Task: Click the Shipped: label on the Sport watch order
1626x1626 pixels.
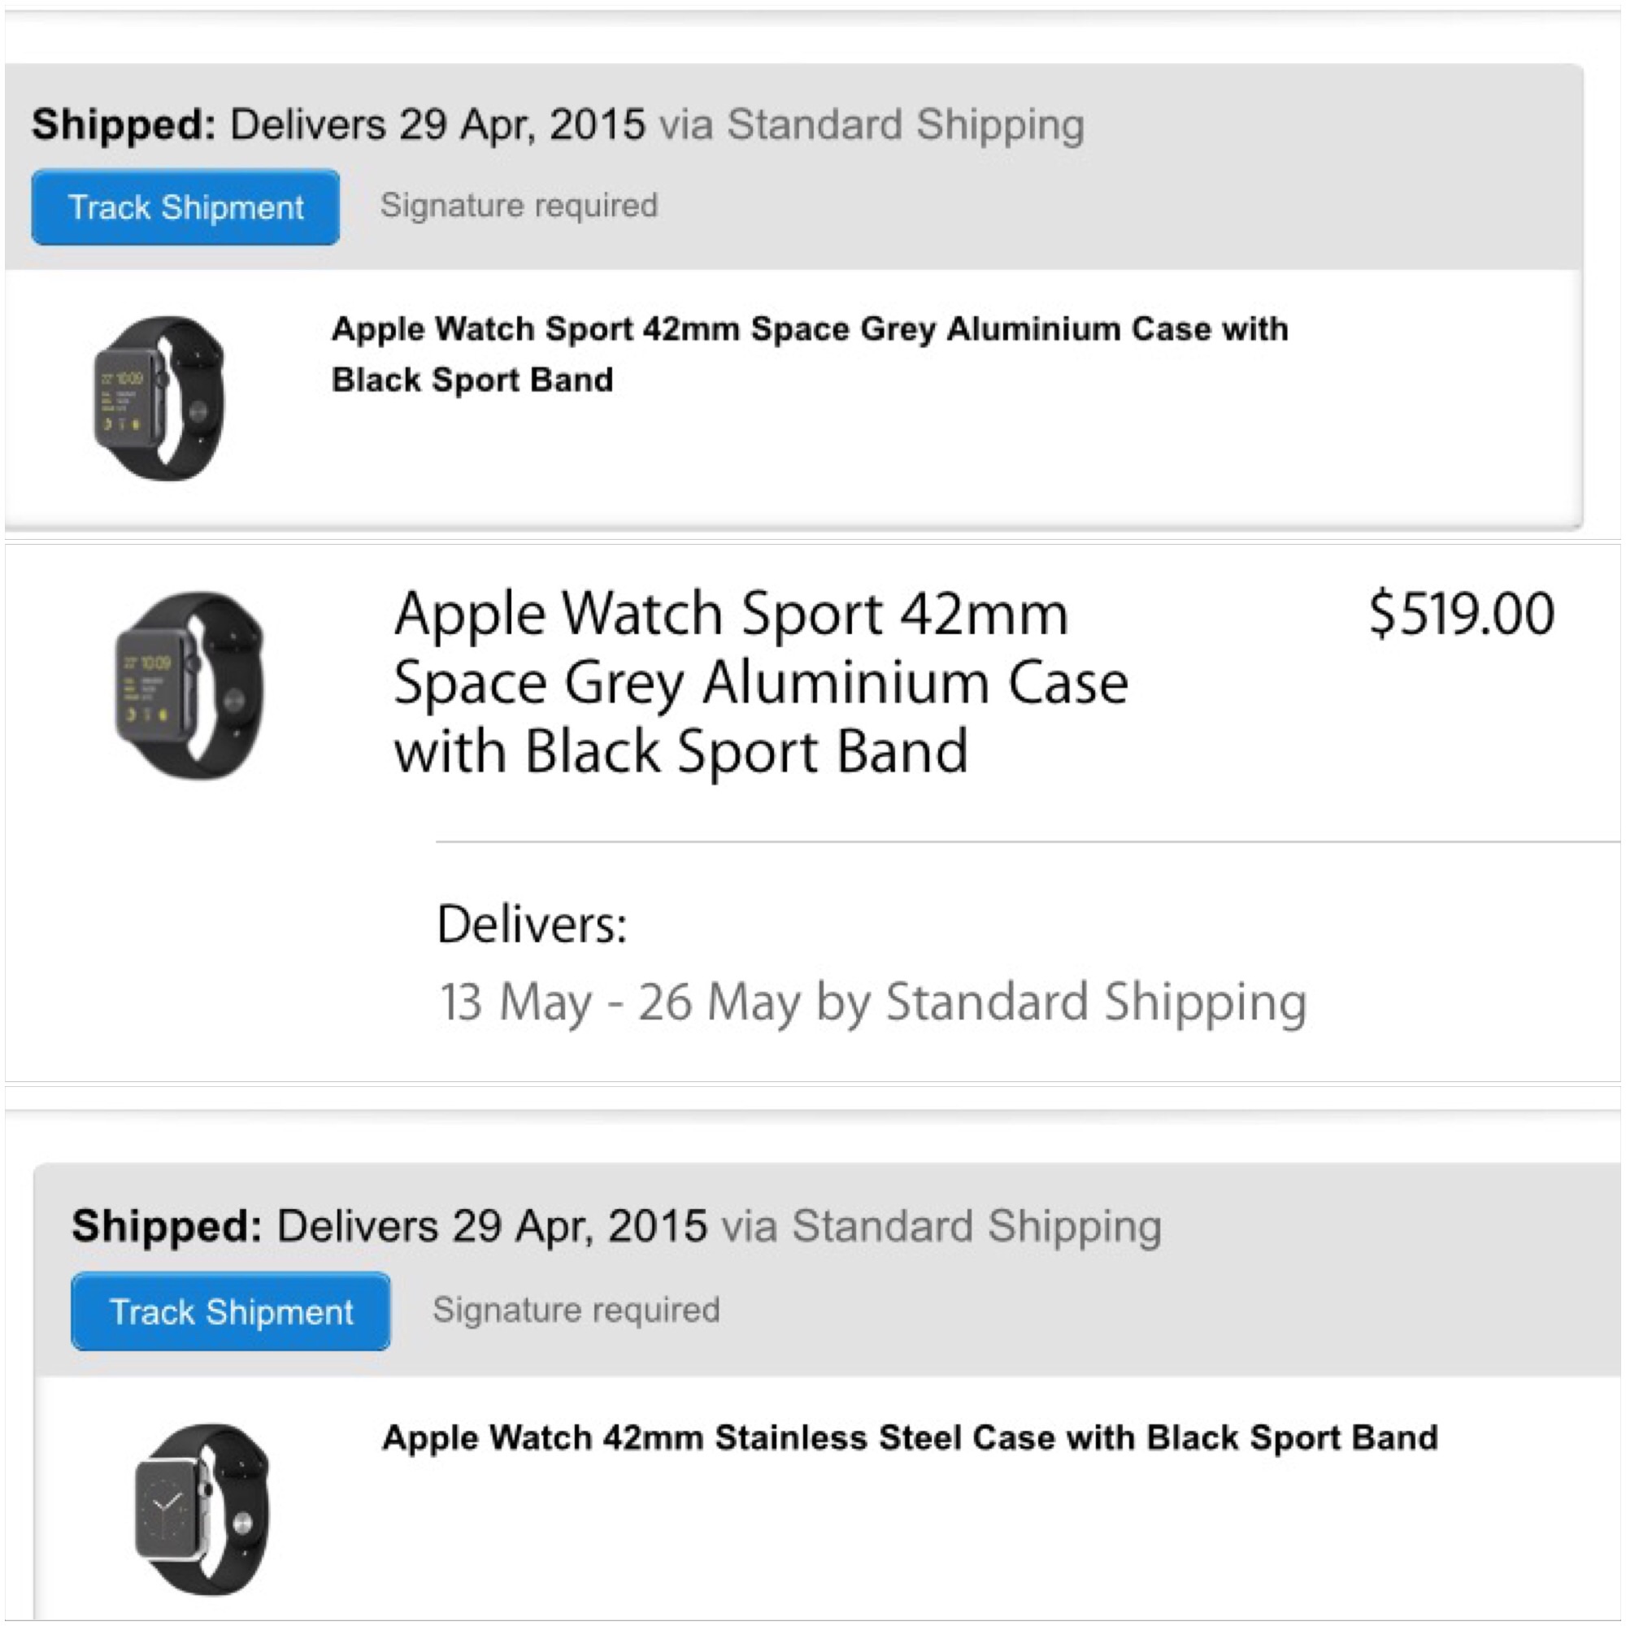Action: pos(124,124)
